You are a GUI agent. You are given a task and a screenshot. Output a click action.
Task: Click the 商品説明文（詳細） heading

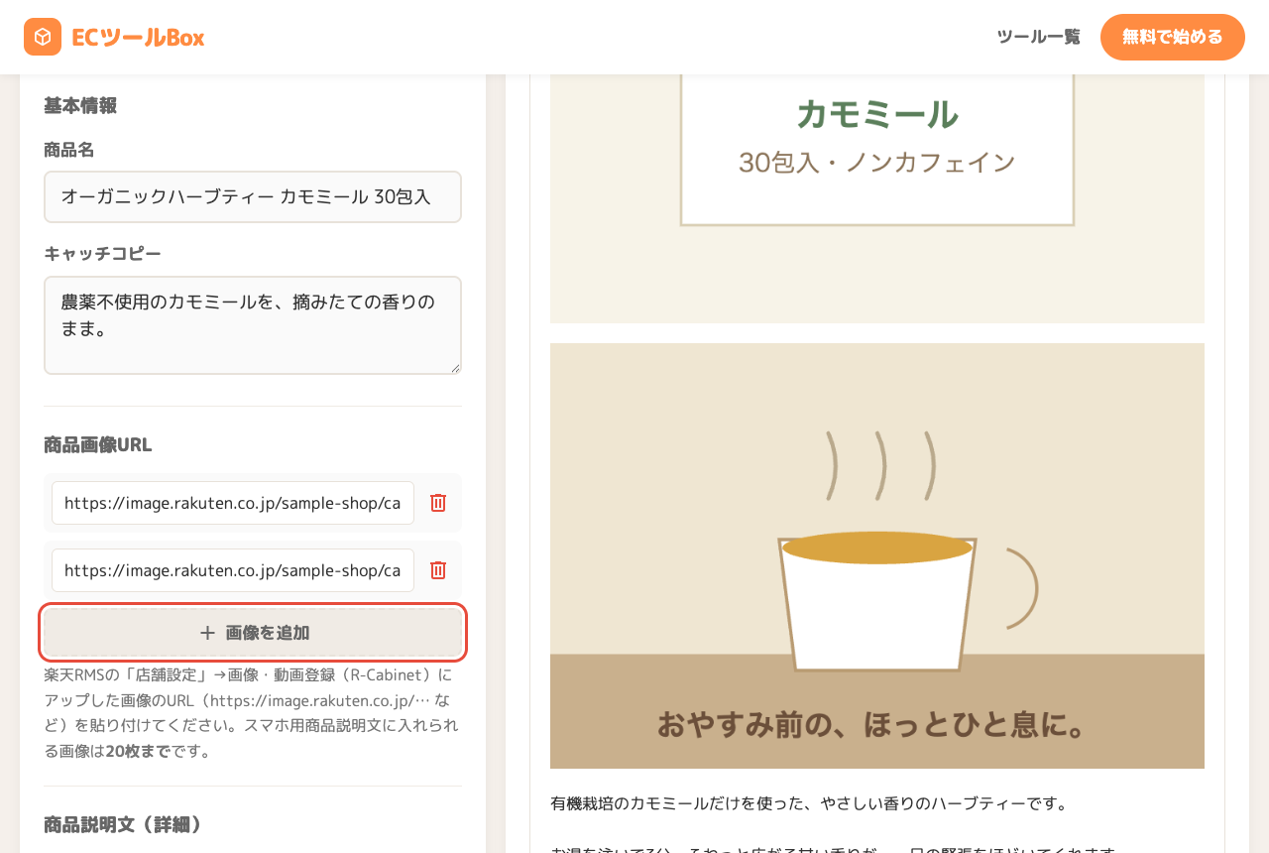[x=123, y=824]
